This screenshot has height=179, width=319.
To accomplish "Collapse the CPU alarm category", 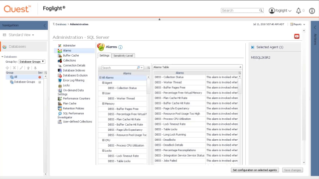I will [103, 140].
